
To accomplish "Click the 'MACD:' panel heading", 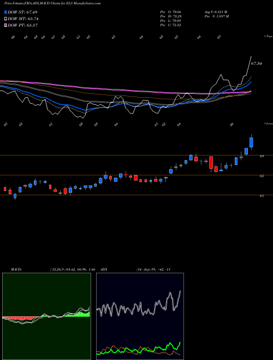I will tap(16, 269).
